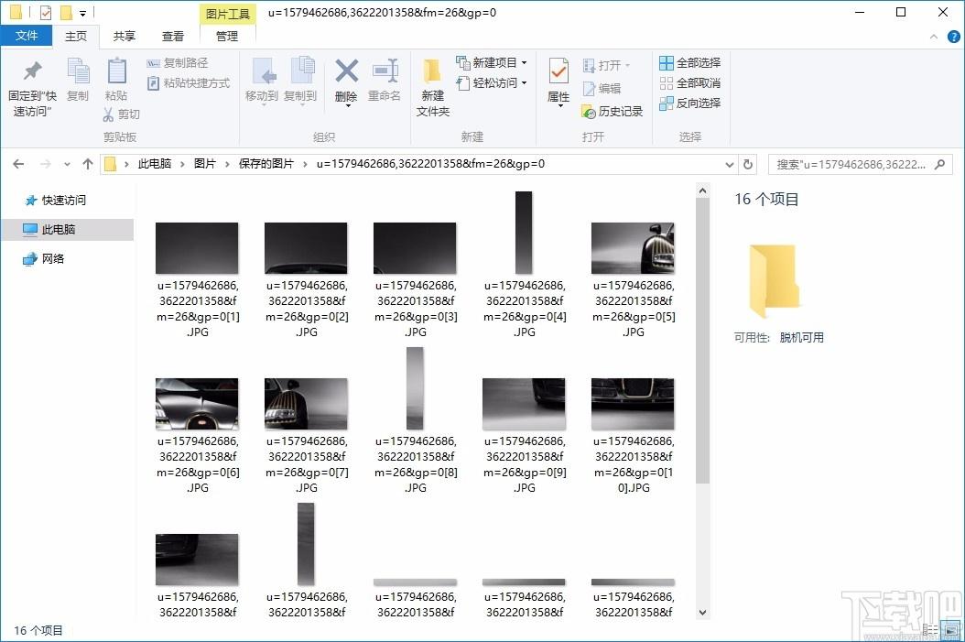Click Pictures in address breadcrumb
This screenshot has height=642, width=965.
tap(205, 164)
